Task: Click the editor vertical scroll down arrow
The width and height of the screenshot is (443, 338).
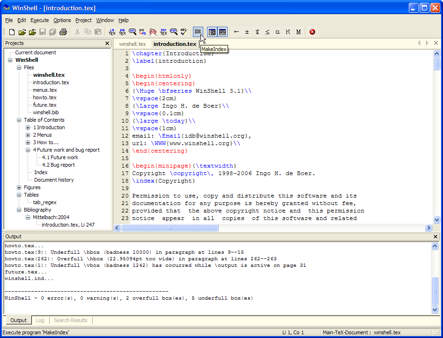Action: [x=436, y=220]
